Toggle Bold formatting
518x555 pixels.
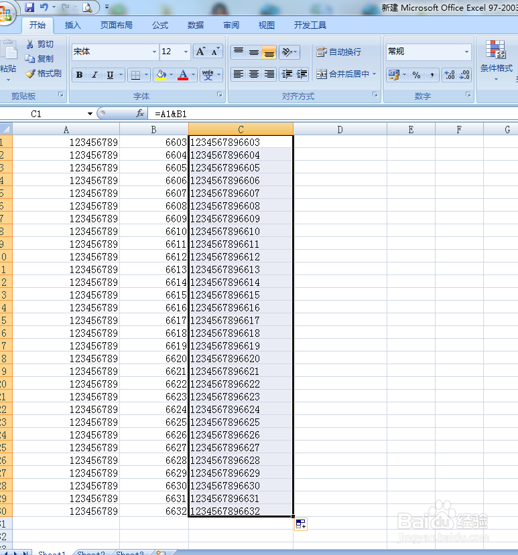pos(79,75)
